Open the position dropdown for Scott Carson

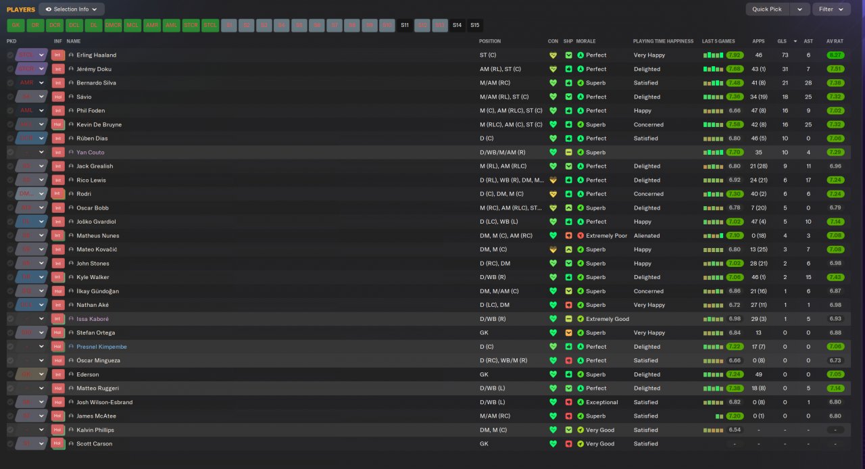42,444
